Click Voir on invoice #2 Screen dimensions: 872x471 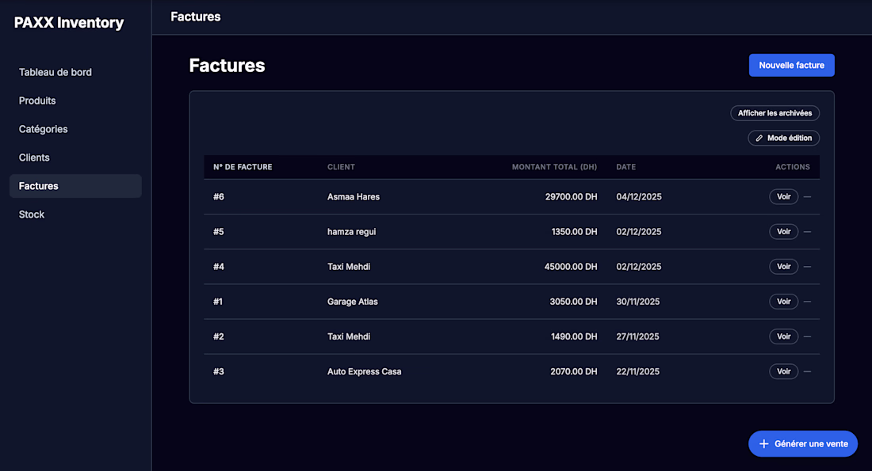click(783, 336)
